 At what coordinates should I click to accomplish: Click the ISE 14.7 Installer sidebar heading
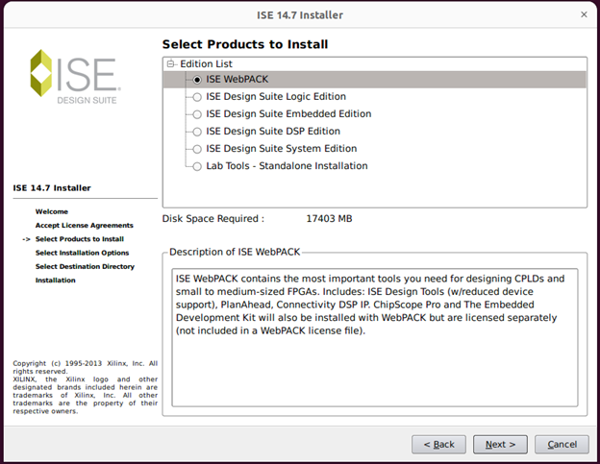[52, 188]
